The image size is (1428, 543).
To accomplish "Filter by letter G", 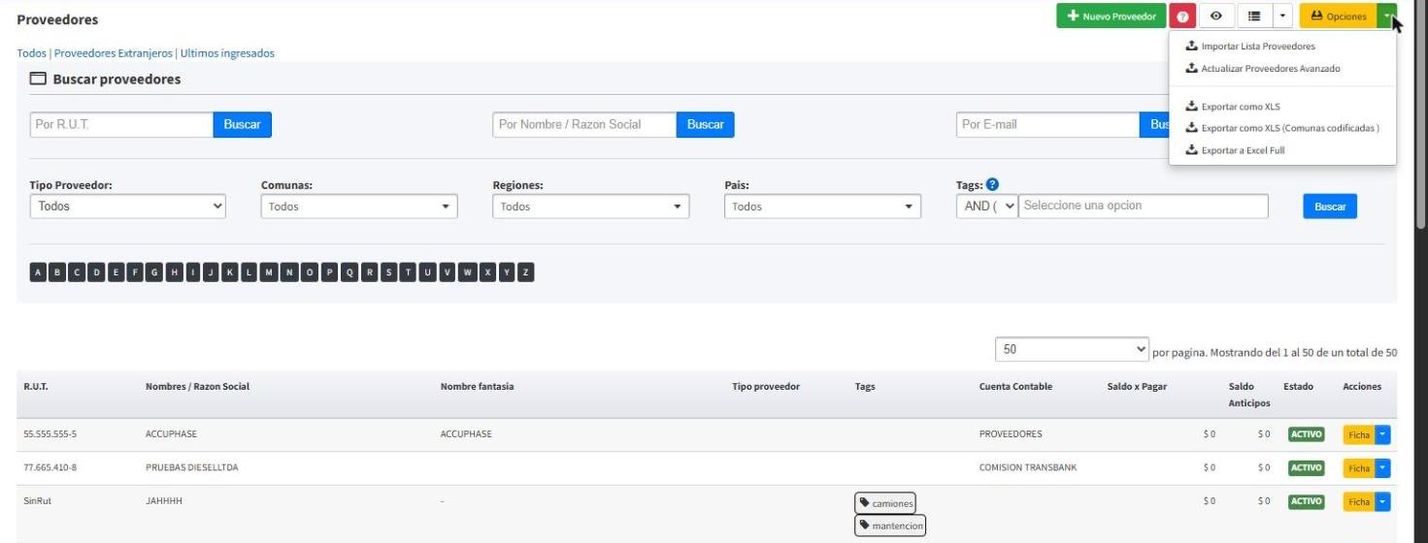I will 153,272.
